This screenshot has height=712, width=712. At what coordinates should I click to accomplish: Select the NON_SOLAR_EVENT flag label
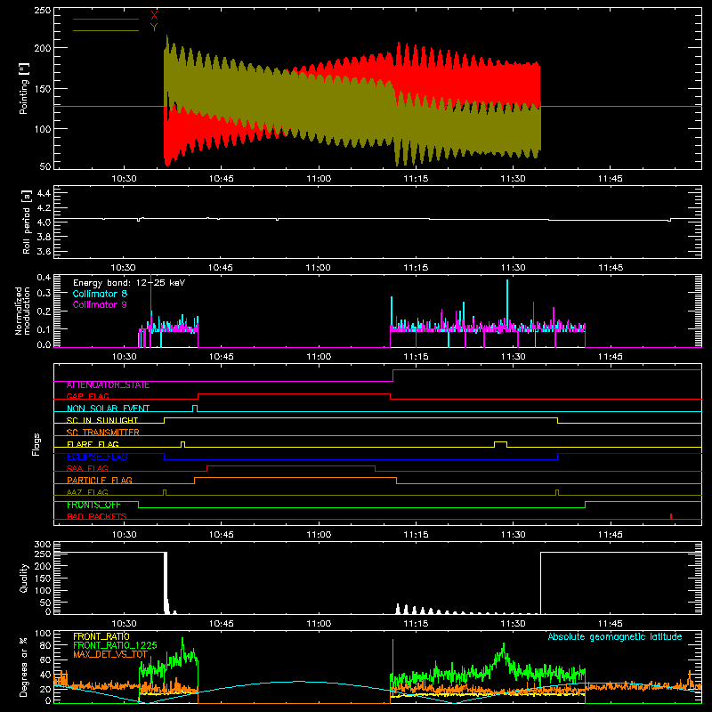click(108, 409)
